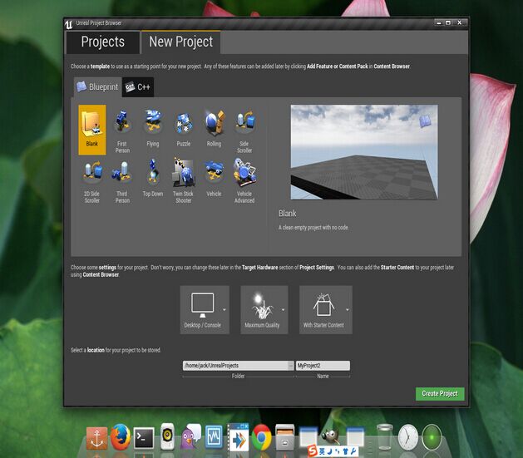Select the First Person template
The height and width of the screenshot is (458, 523).
[x=122, y=130]
